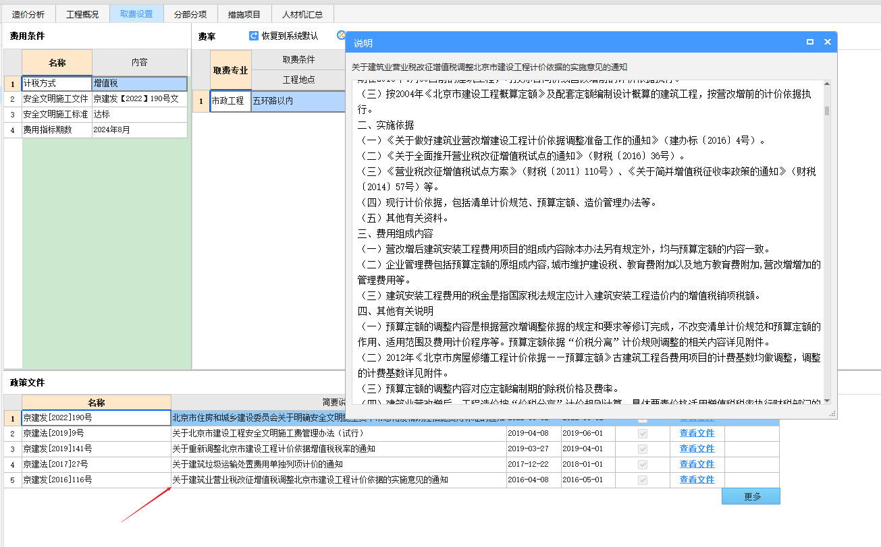Select the 京建发【2022】190号文 value cell
The image size is (881, 547).
pyautogui.click(x=140, y=99)
